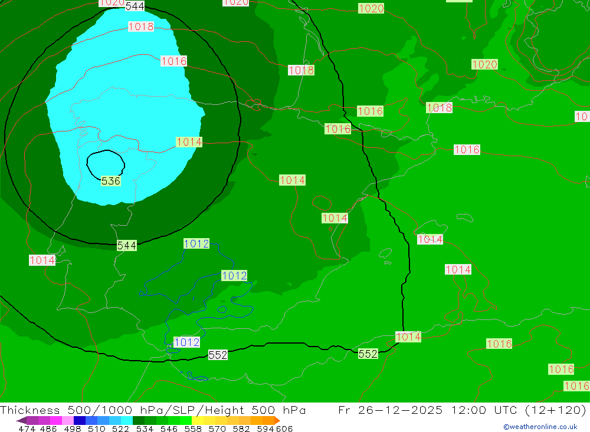Click the darkest green legend swatch above 534
Screen dimensions: 590x432
click(139, 420)
